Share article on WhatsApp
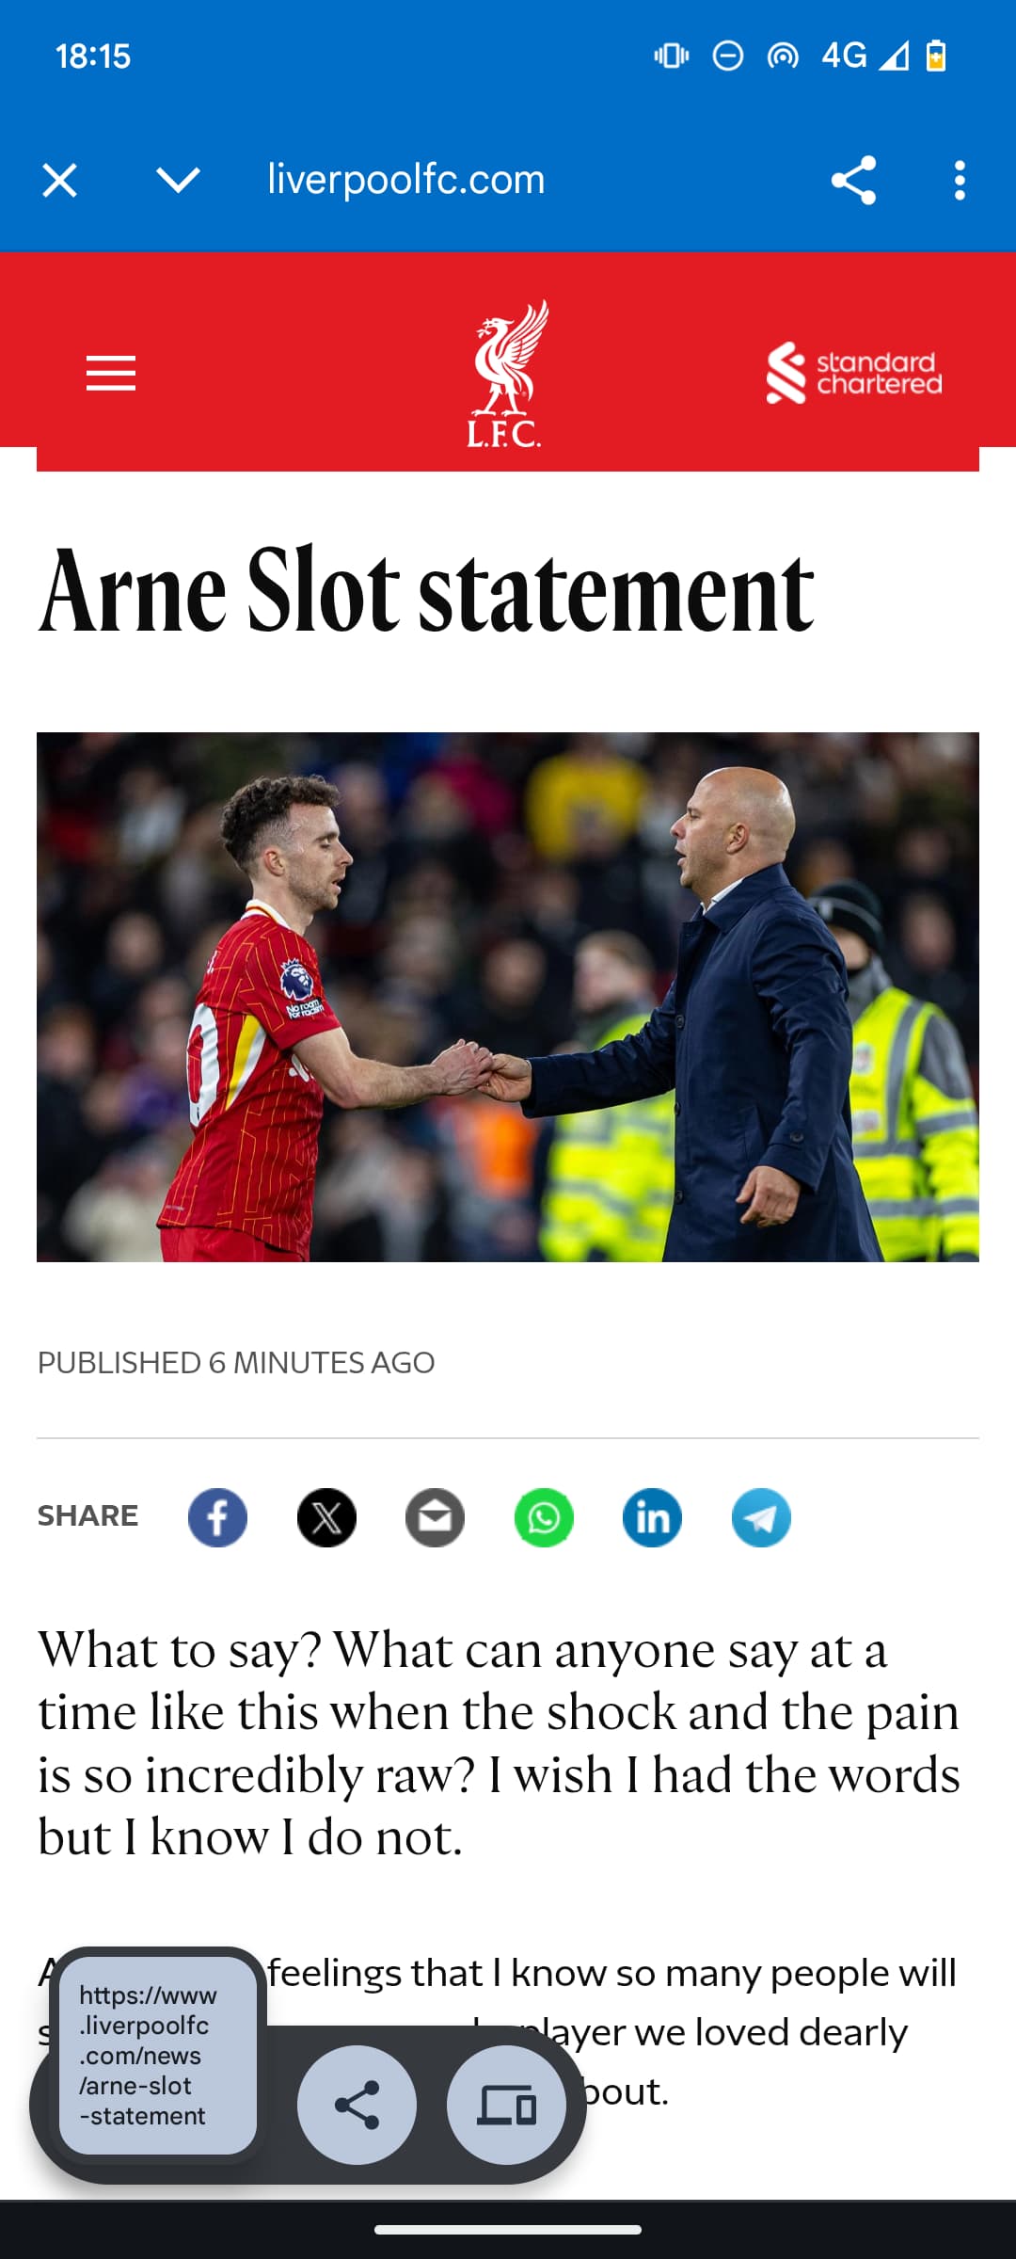 [544, 1517]
